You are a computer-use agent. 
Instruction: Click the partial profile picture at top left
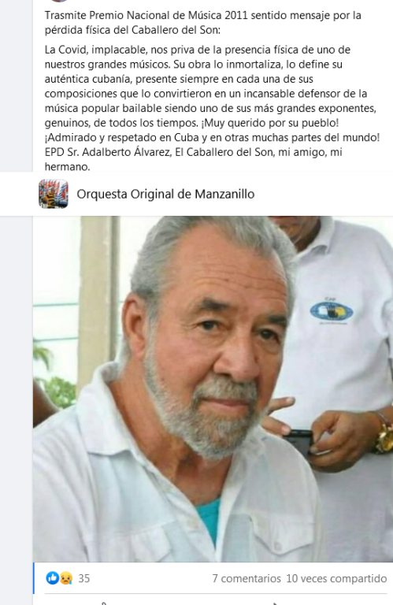point(60,1)
